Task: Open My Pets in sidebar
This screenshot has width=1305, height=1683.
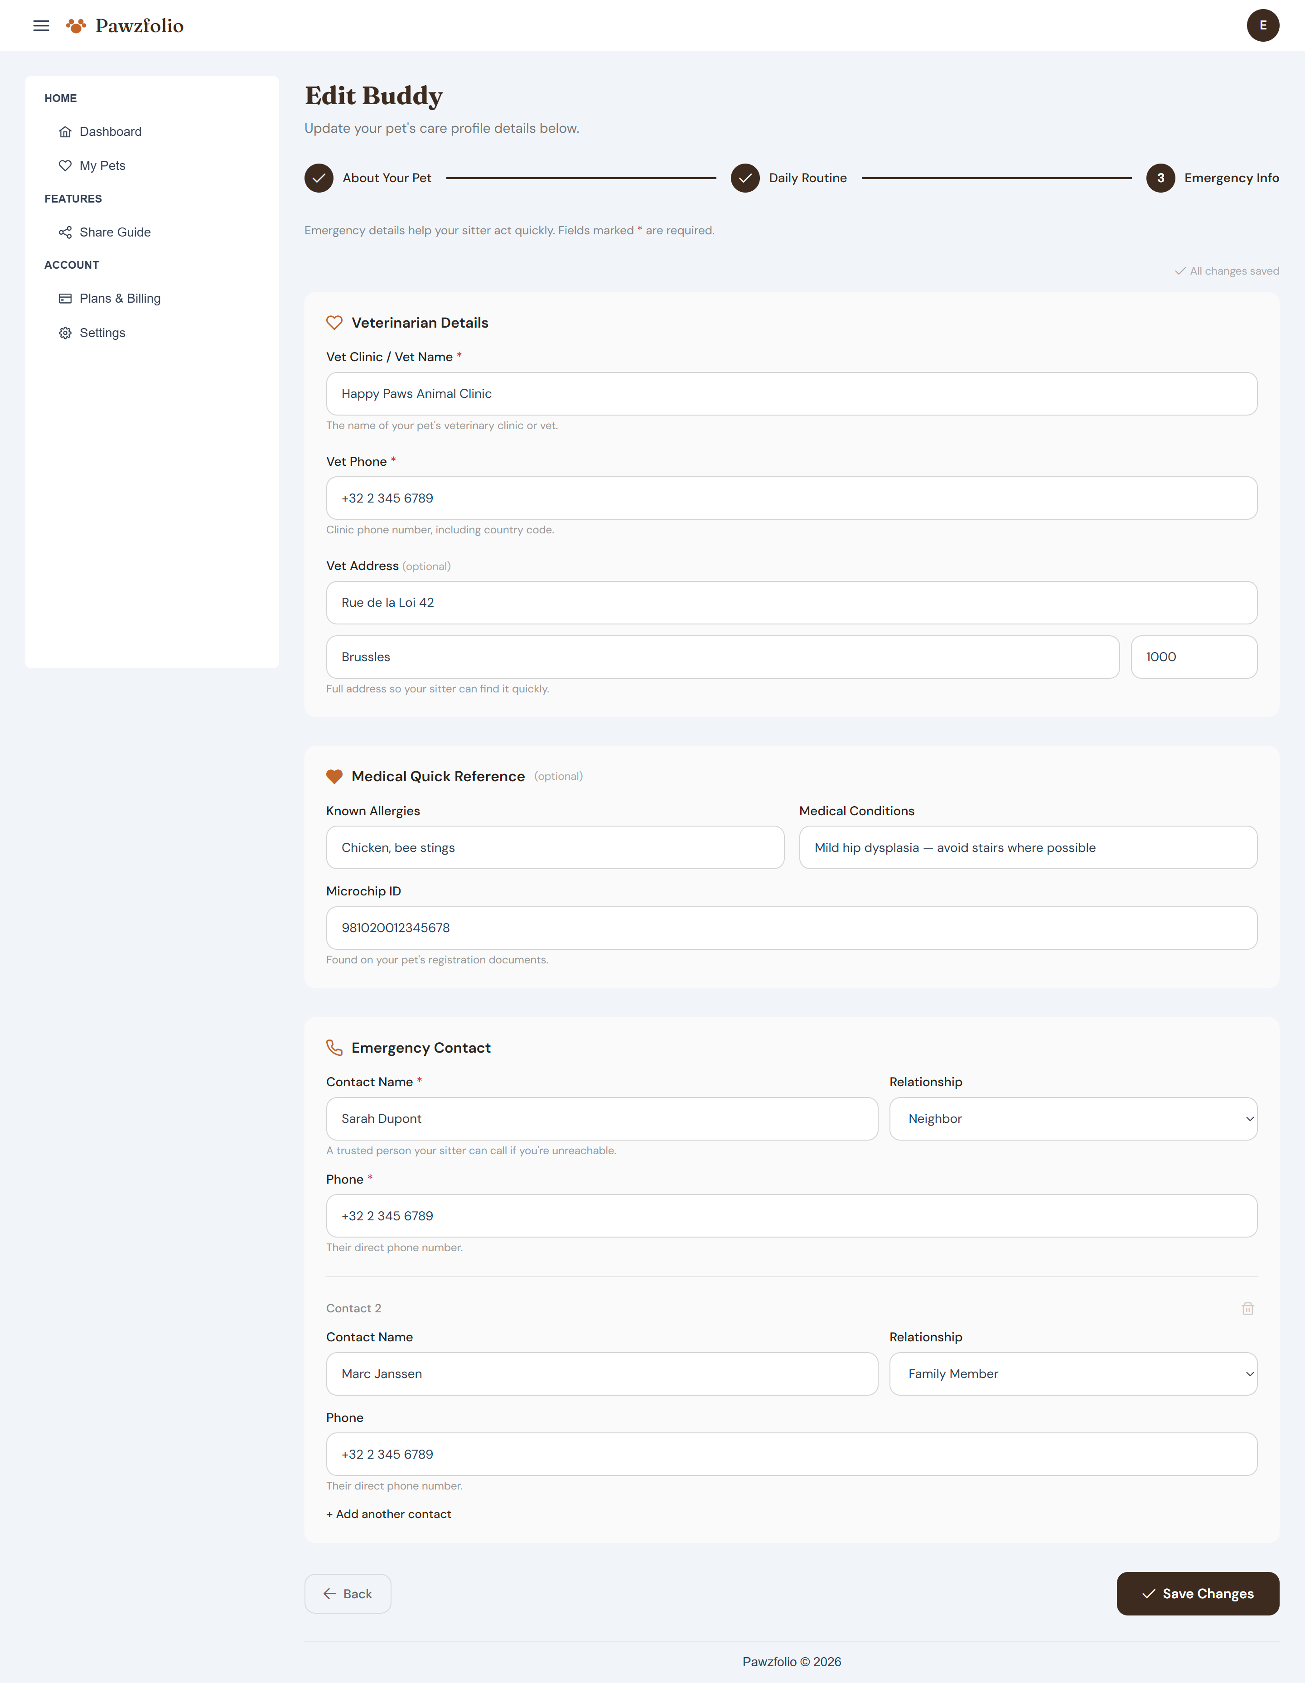Action: coord(102,166)
